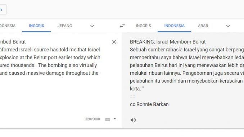The image size is (244, 137).
Task: Expand more source languages chevron
Action: [x=92, y=26]
